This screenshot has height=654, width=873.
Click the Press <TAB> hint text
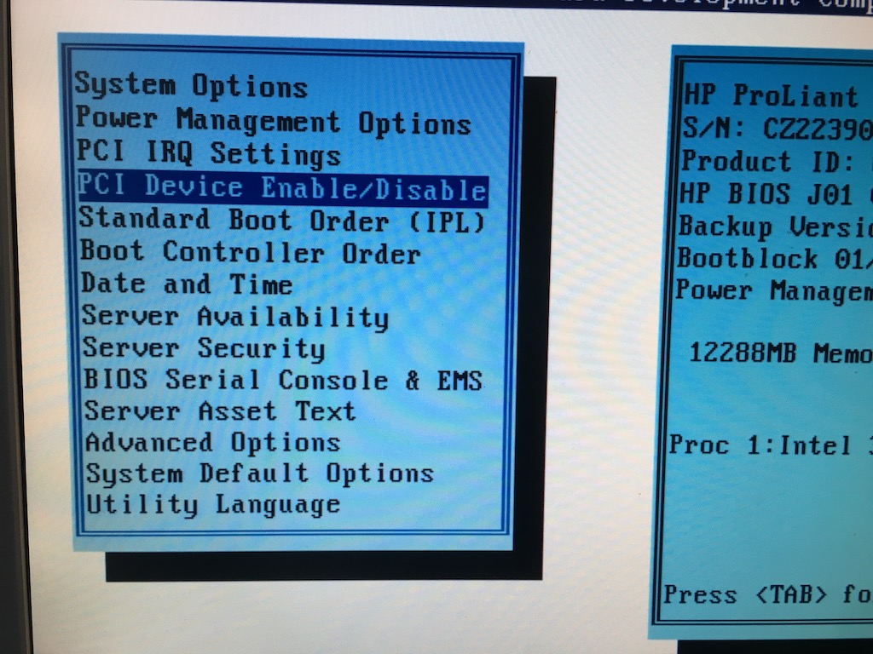pyautogui.click(x=767, y=594)
